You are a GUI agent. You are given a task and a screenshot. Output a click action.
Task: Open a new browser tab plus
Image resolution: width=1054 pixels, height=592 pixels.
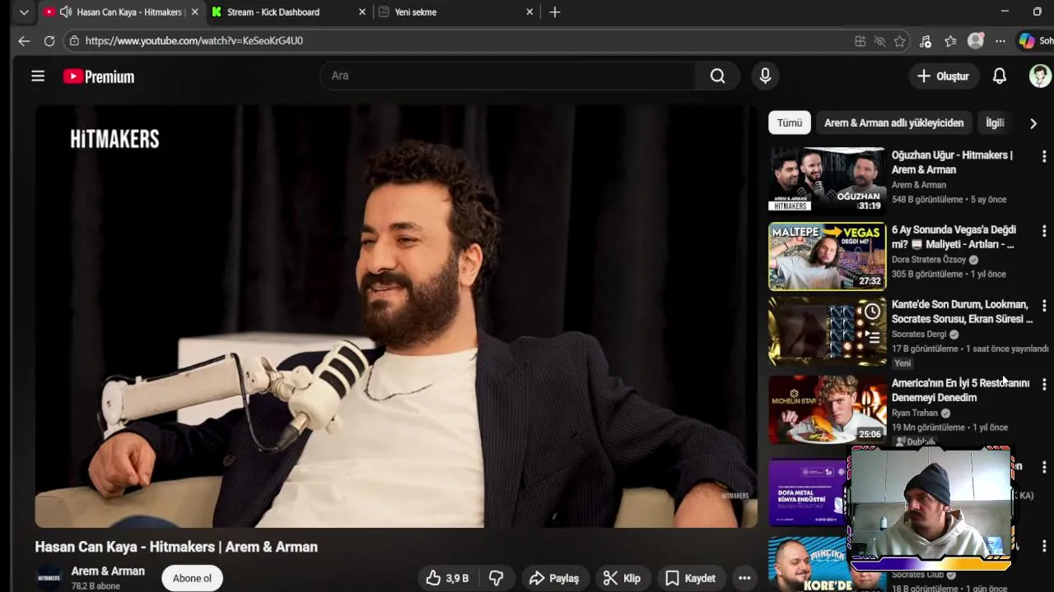(555, 12)
